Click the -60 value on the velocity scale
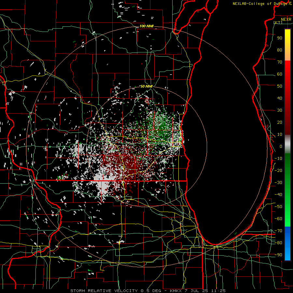293x293 pixels. [x=278, y=219]
